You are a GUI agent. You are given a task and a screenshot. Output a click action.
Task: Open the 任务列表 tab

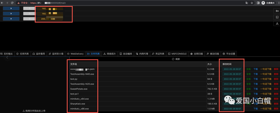(x=23, y=54)
